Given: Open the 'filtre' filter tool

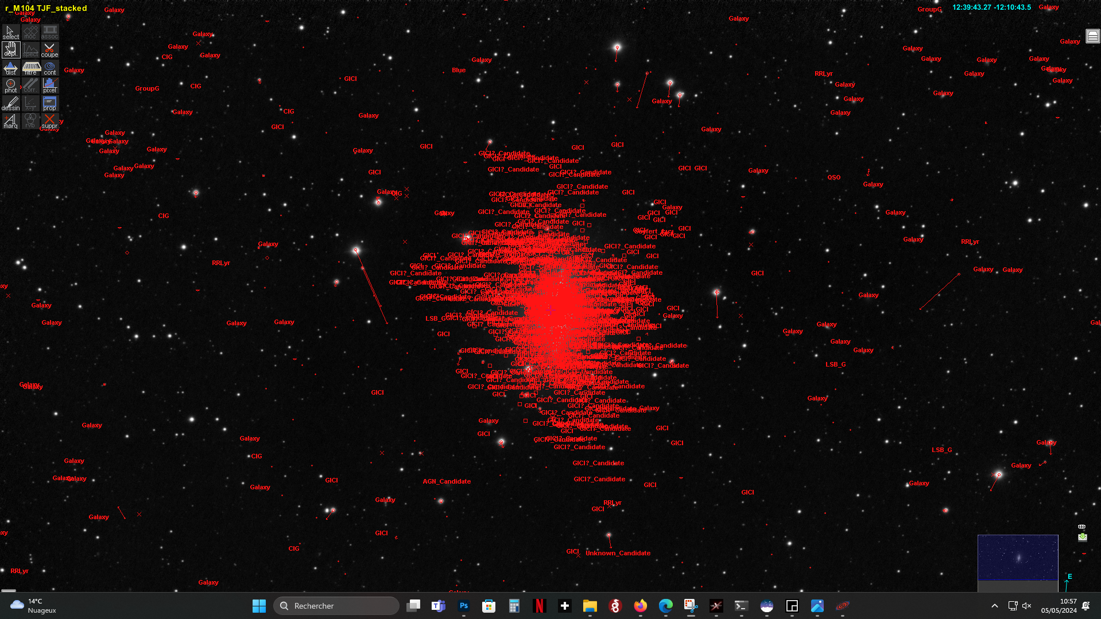Looking at the screenshot, I should pos(30,68).
